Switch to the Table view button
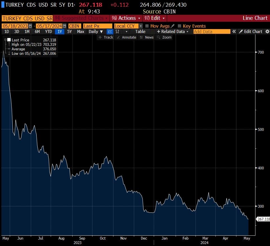This screenshot has height=246, width=270. tap(140, 32)
